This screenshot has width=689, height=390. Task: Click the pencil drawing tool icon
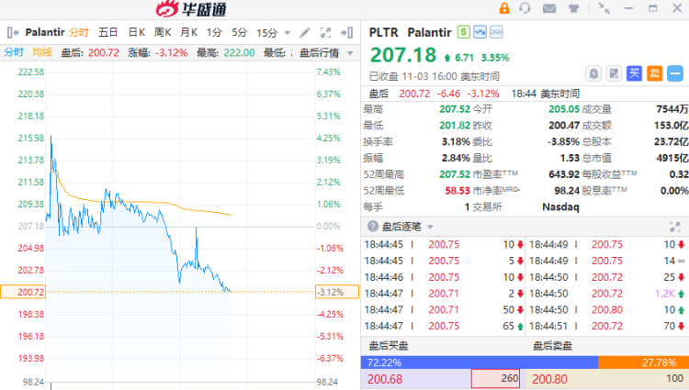(304, 32)
